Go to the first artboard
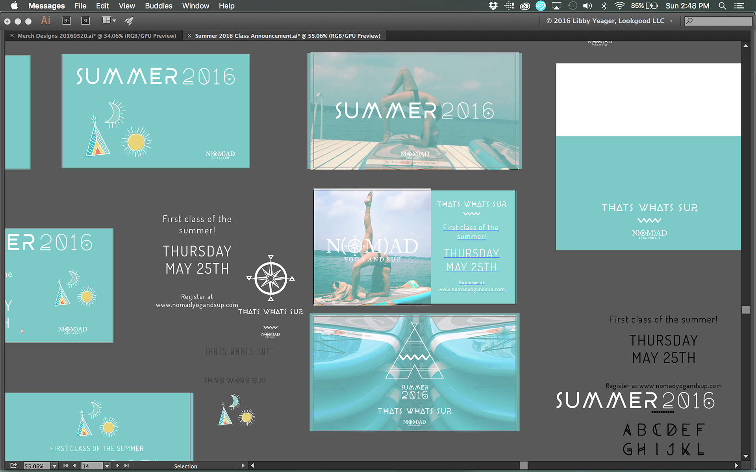The image size is (756, 472). [65, 466]
